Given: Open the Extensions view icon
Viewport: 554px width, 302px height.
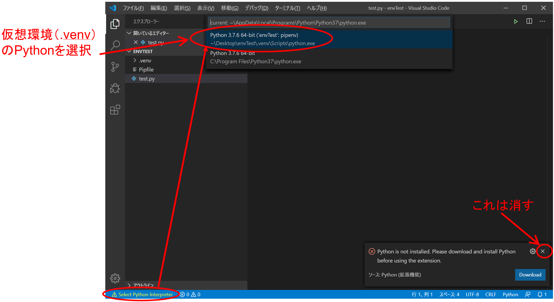Looking at the screenshot, I should (115, 110).
